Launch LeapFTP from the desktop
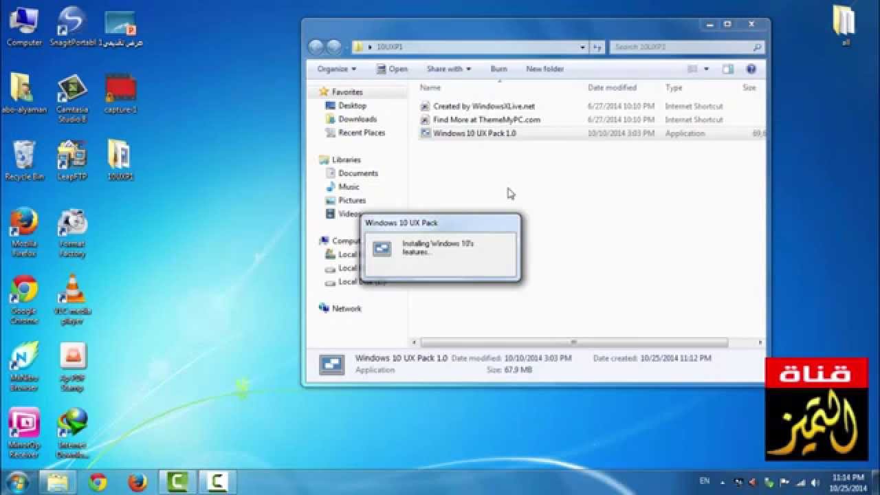 71,160
